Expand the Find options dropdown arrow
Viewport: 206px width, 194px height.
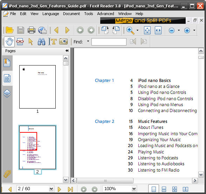tap(88, 41)
